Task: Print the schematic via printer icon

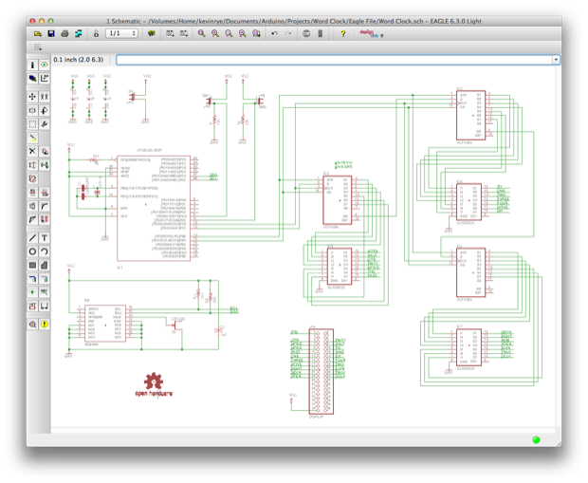Action: tap(64, 34)
